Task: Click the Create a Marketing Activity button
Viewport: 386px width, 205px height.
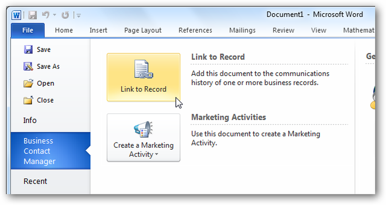Action: coord(144,137)
